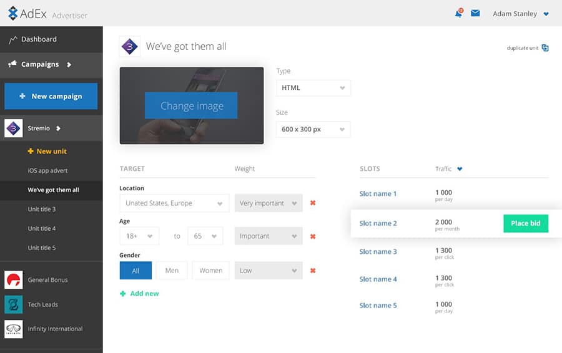Sort slots by Traffic arrow

(x=460, y=169)
